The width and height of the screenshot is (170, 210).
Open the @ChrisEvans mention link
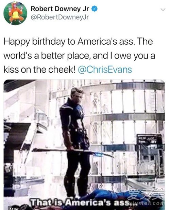(105, 70)
